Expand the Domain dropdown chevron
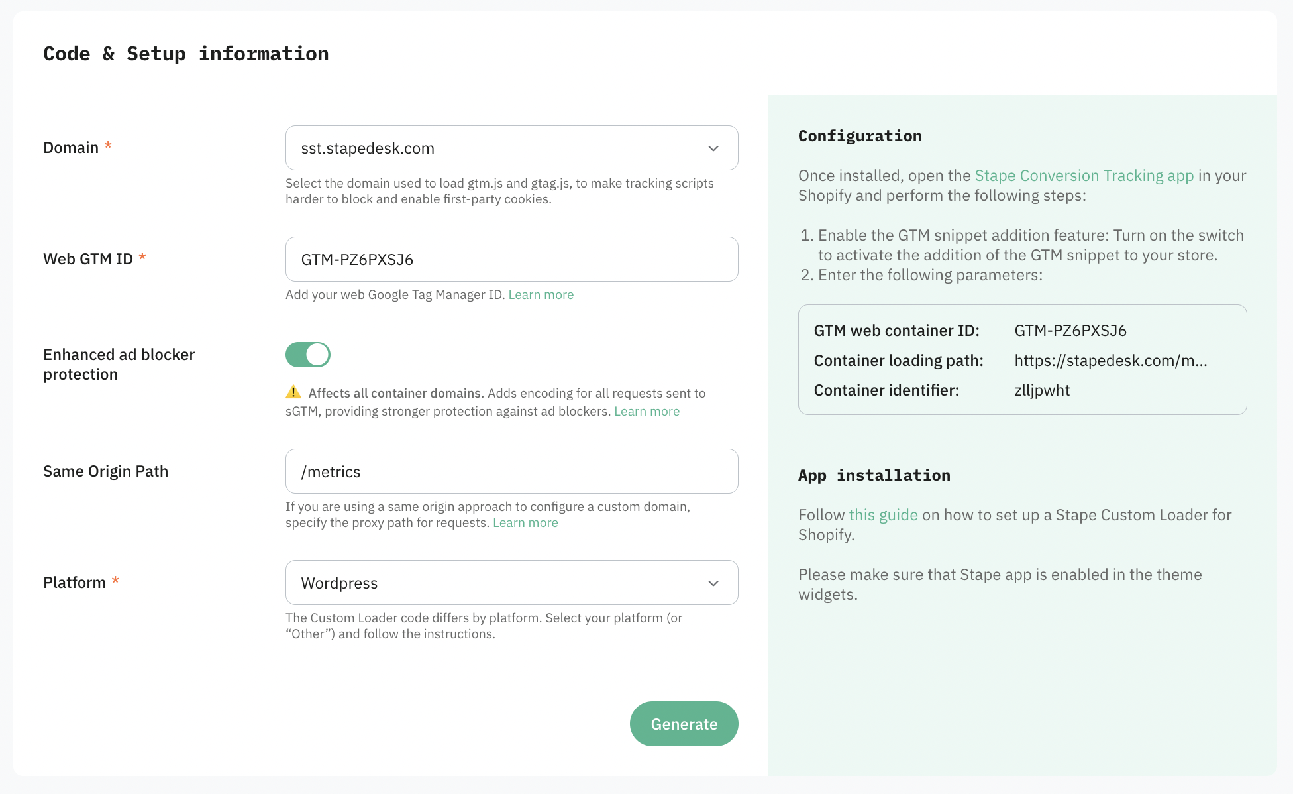1293x794 pixels. [x=713, y=148]
